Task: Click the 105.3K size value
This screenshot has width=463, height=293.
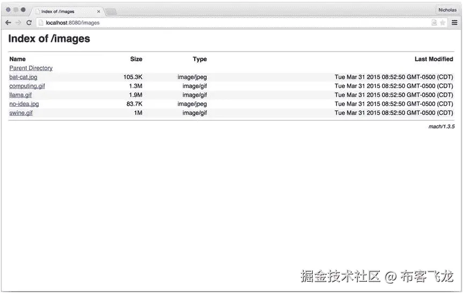Action: coord(133,77)
